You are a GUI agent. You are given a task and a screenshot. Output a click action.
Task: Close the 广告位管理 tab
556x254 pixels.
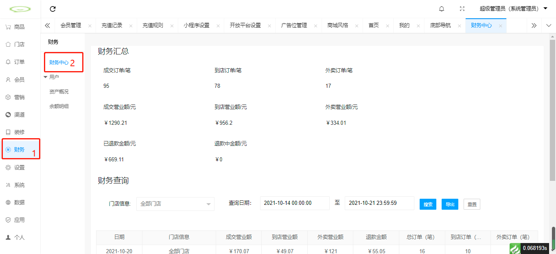(x=315, y=26)
